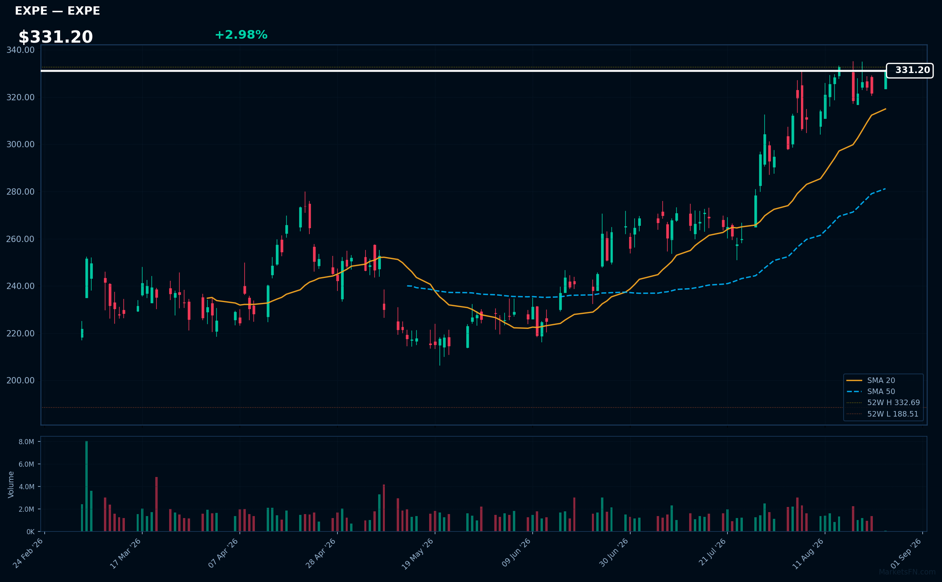Click the Volume axis title
The height and width of the screenshot is (582, 942).
click(11, 484)
